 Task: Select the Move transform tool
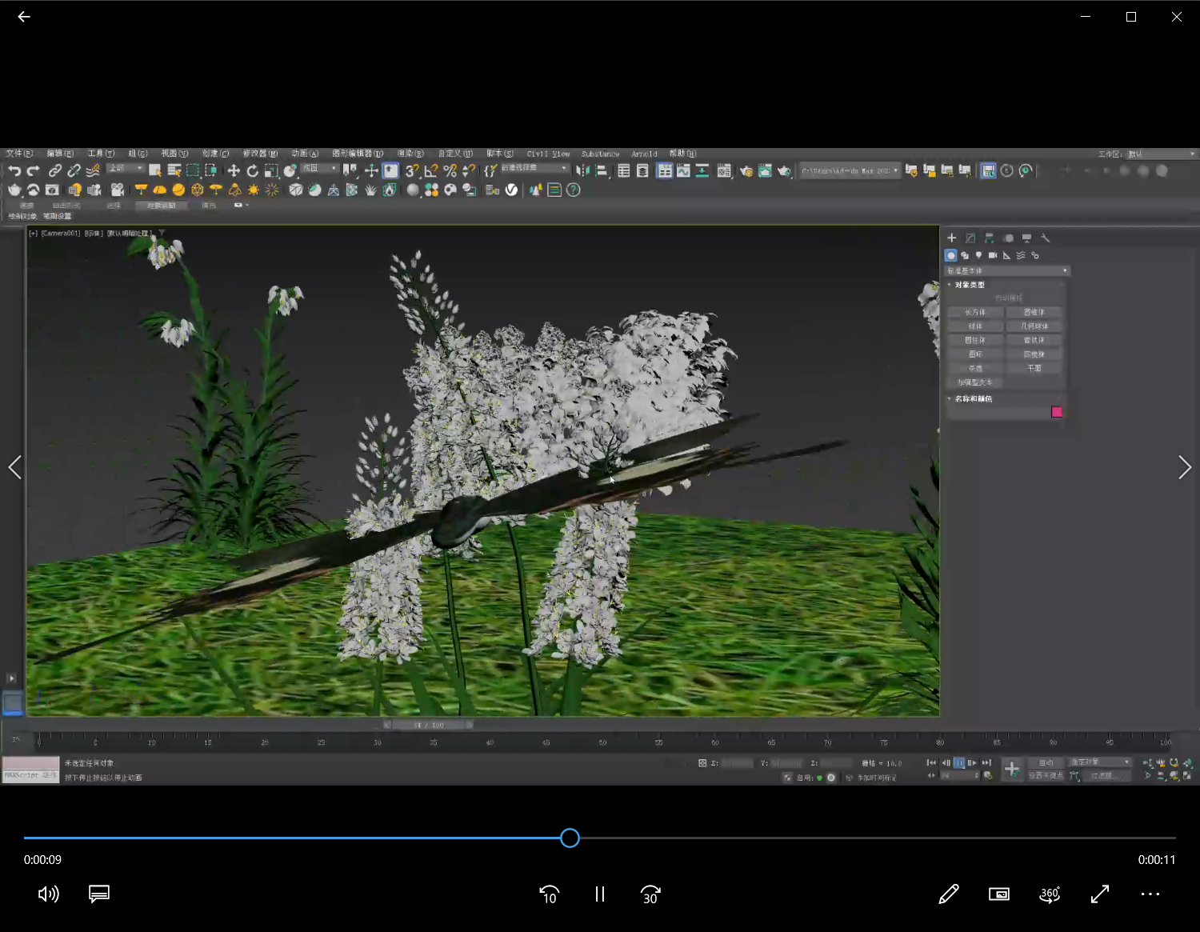point(234,170)
